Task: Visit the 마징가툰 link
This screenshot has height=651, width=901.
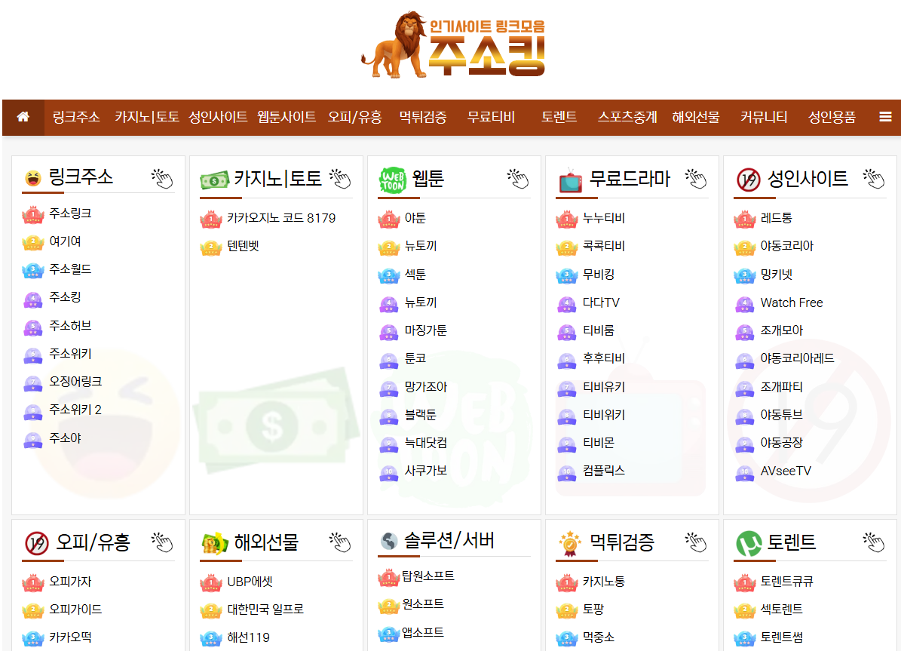Action: point(426,330)
